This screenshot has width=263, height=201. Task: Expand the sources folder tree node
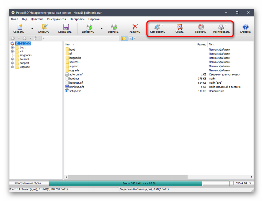pyautogui.click(x=12, y=59)
